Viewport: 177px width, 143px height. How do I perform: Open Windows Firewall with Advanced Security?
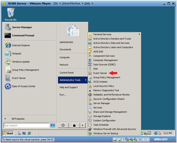[x=114, y=129]
